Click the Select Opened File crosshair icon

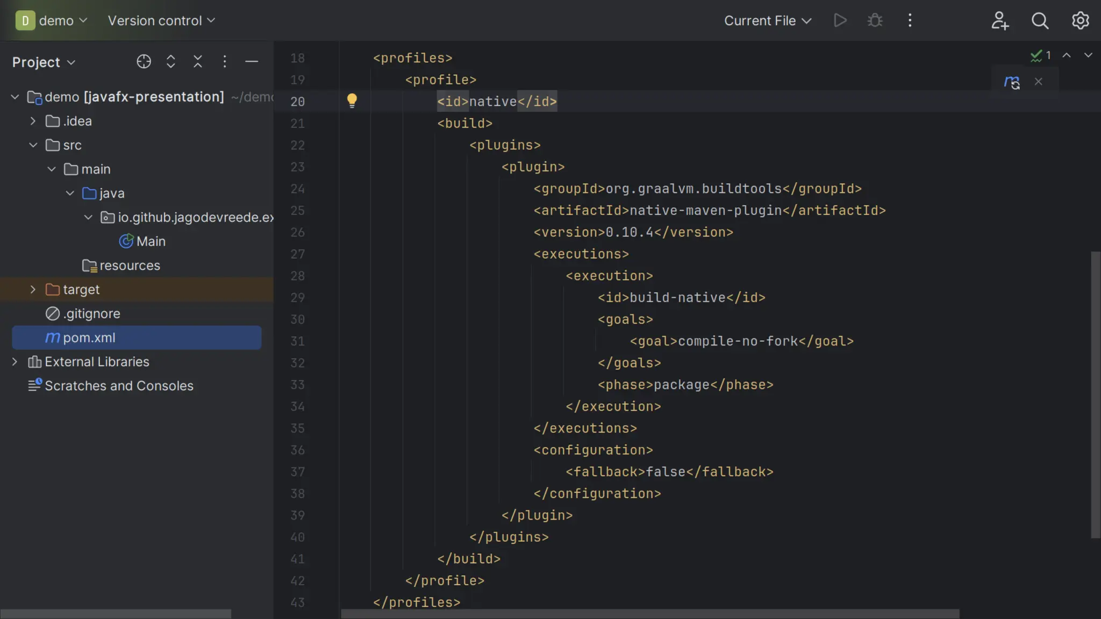click(144, 62)
